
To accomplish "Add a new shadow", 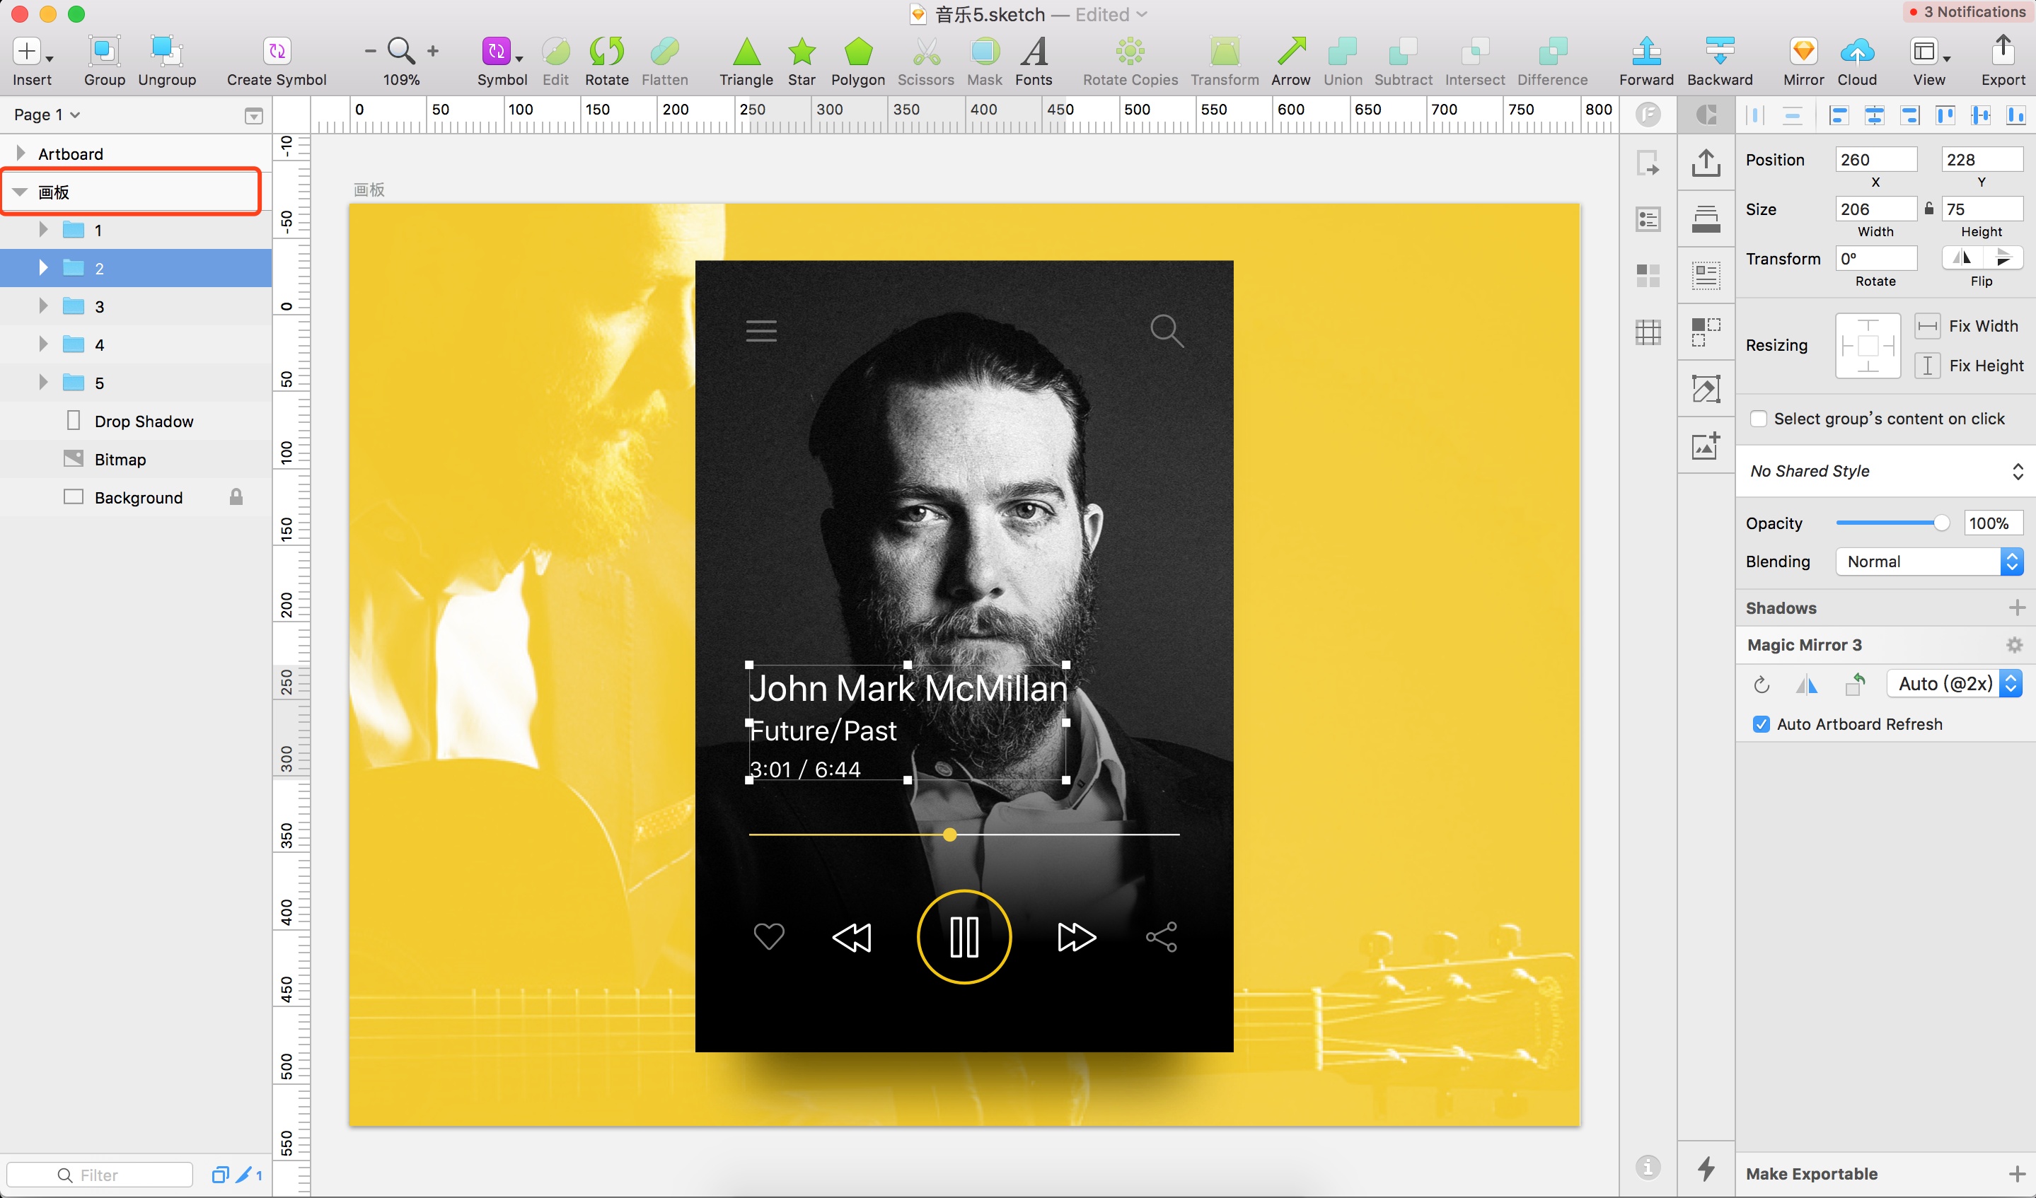I will click(x=2017, y=607).
